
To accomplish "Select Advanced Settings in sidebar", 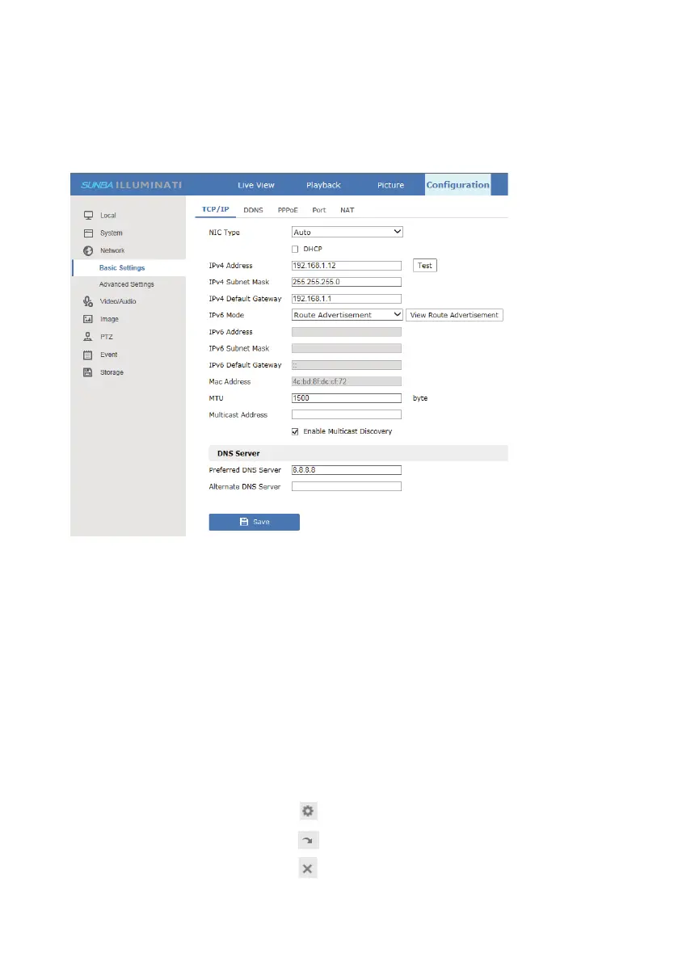I will coord(126,284).
